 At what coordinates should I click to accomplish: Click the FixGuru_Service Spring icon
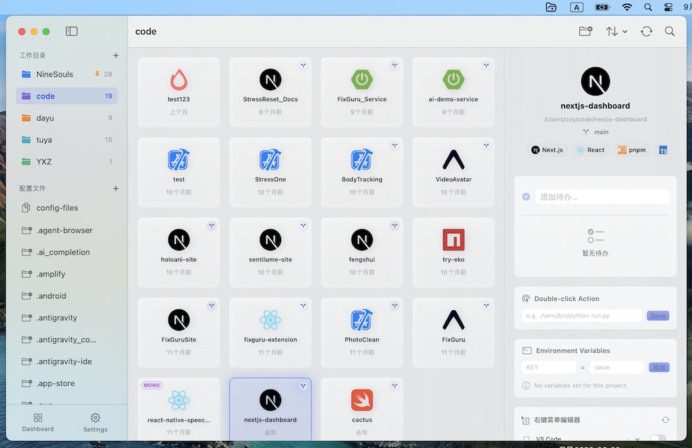click(362, 80)
